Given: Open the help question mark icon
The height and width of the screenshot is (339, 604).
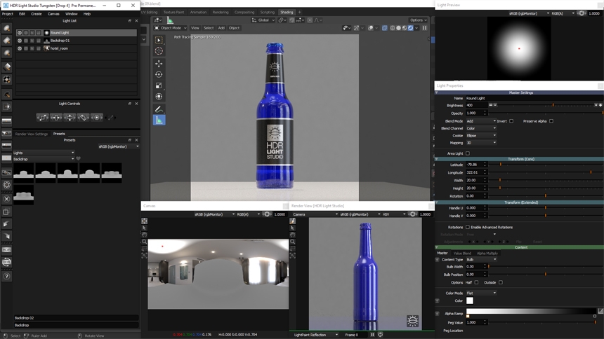Looking at the screenshot, I should point(6,276).
